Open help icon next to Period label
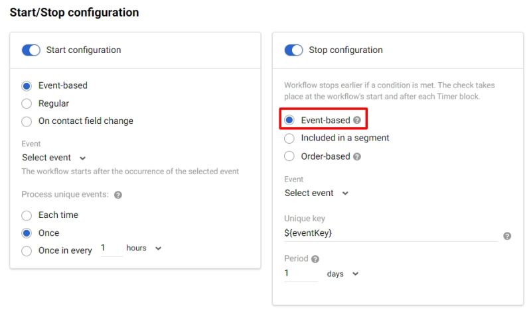The width and height of the screenshot is (531, 312). click(315, 259)
